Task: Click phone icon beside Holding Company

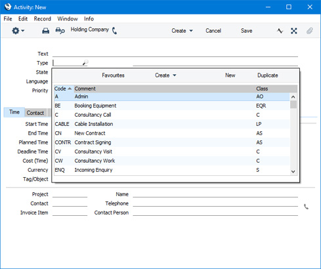Action: [114, 31]
